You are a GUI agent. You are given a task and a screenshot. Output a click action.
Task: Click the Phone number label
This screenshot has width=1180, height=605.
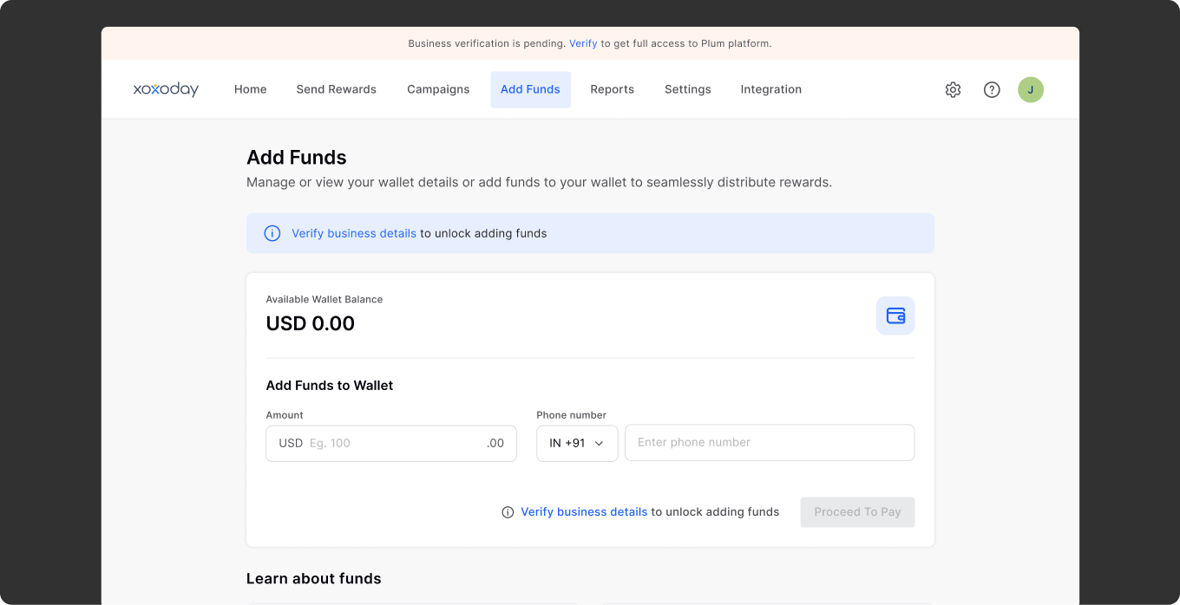click(572, 415)
